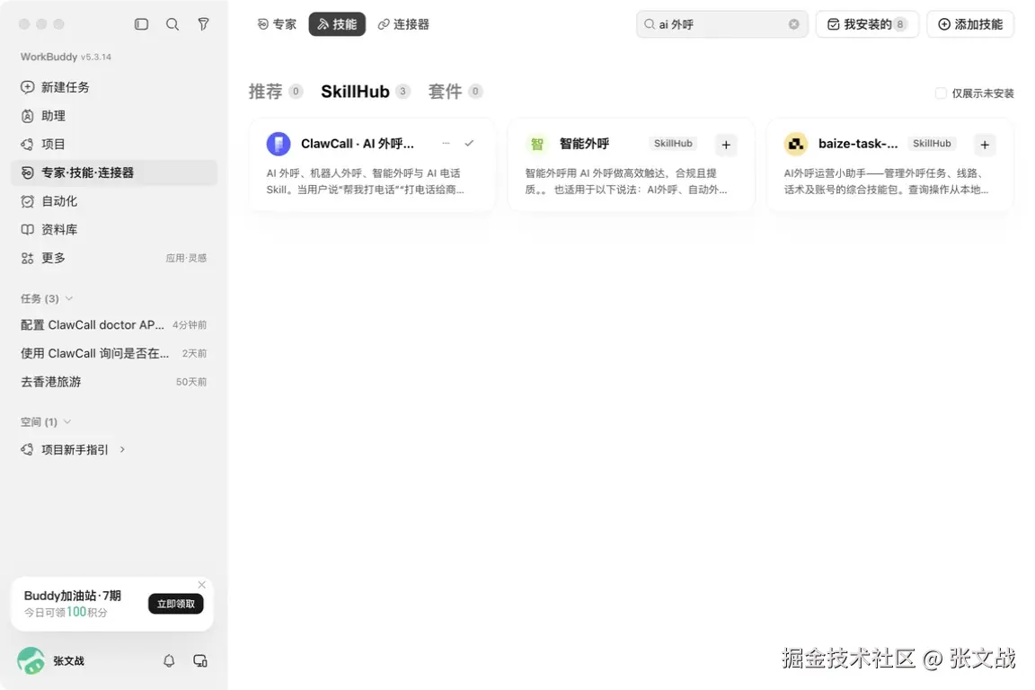Click the 应用·灵感 label
Screen dimensions: 1035x690
[x=186, y=258]
